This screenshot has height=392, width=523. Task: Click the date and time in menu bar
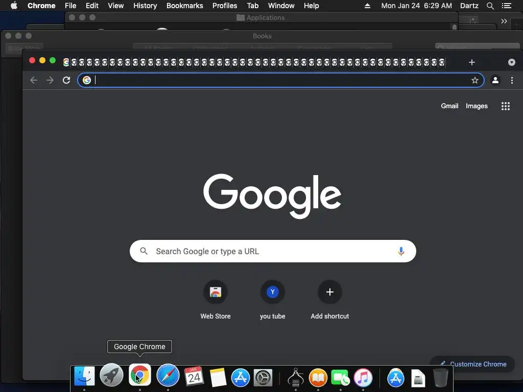pyautogui.click(x=417, y=6)
